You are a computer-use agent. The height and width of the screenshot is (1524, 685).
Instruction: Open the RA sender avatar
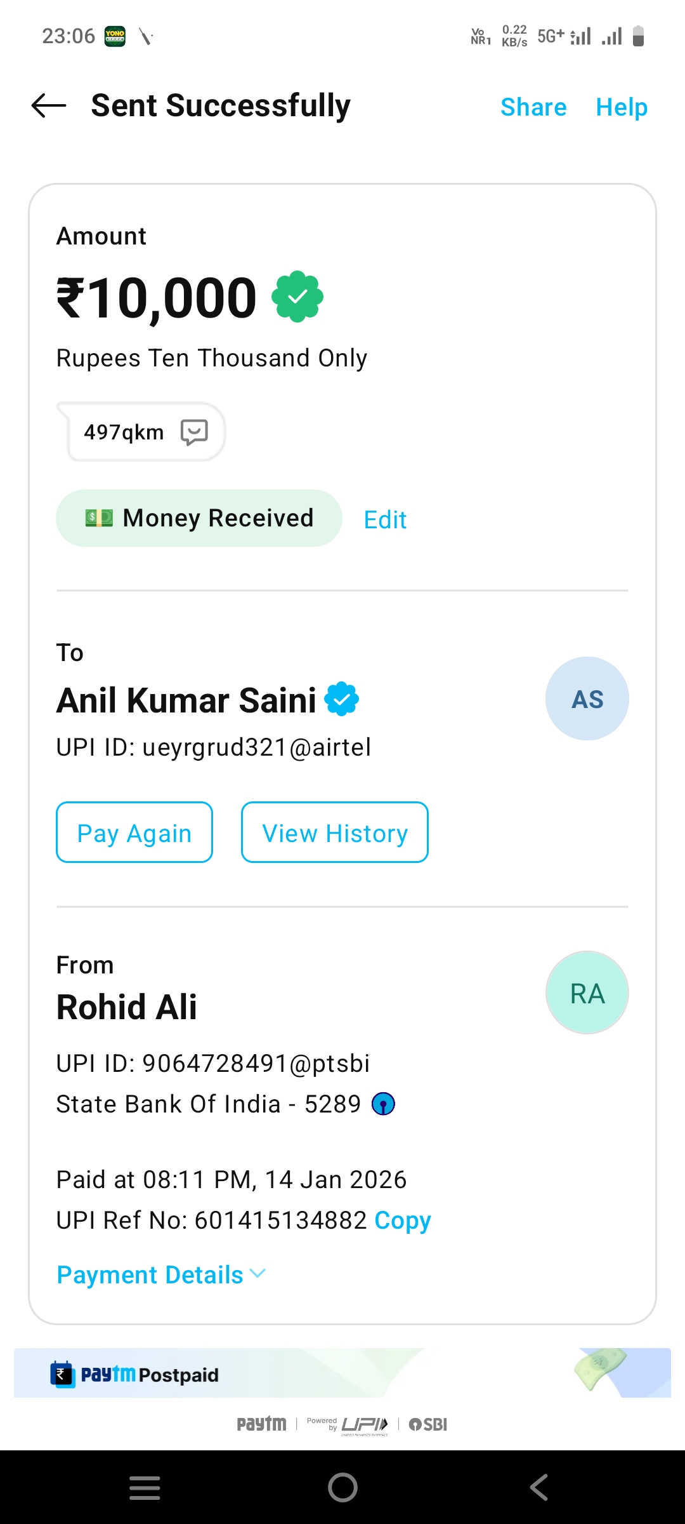click(587, 993)
